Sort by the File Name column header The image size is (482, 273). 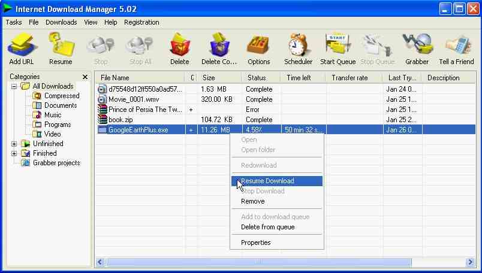pos(140,78)
